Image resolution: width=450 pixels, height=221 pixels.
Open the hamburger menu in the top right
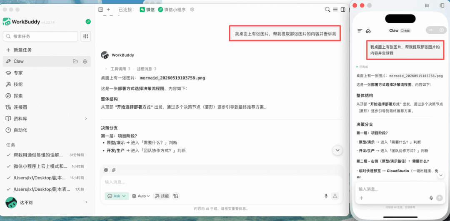(335, 10)
